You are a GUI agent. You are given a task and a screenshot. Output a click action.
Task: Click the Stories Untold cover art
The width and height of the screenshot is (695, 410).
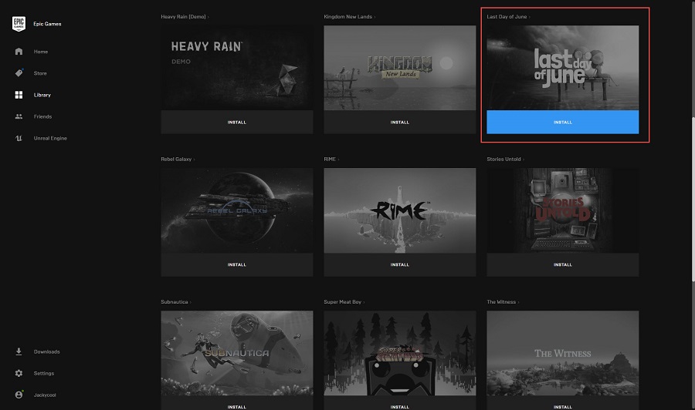(x=562, y=210)
